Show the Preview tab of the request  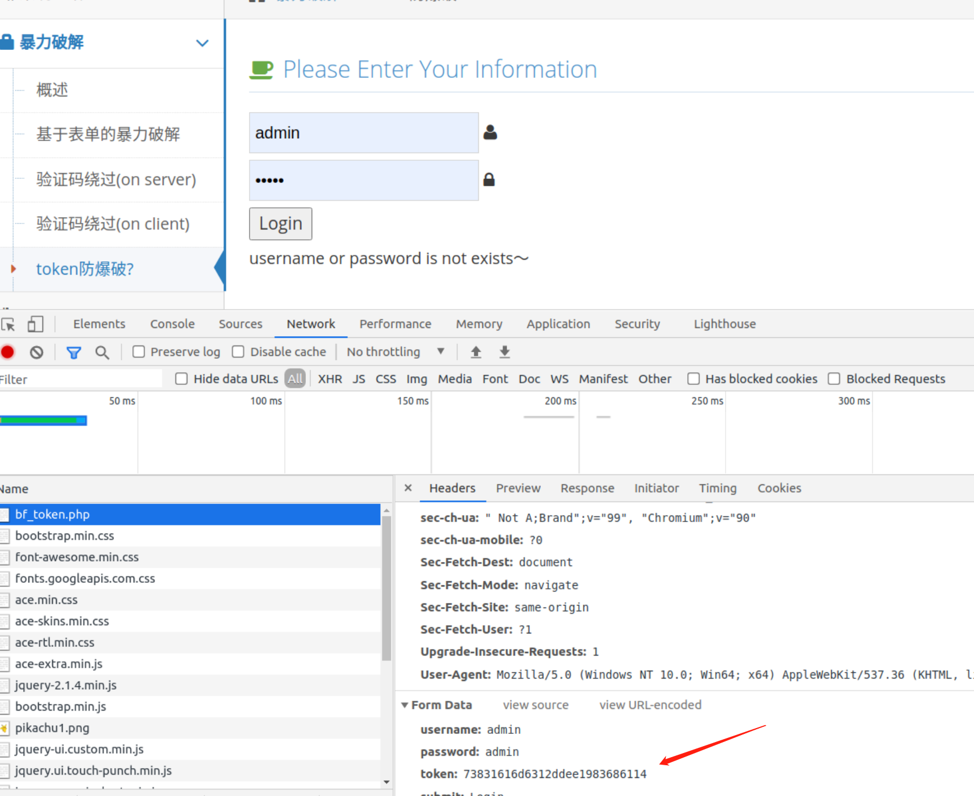coord(518,488)
